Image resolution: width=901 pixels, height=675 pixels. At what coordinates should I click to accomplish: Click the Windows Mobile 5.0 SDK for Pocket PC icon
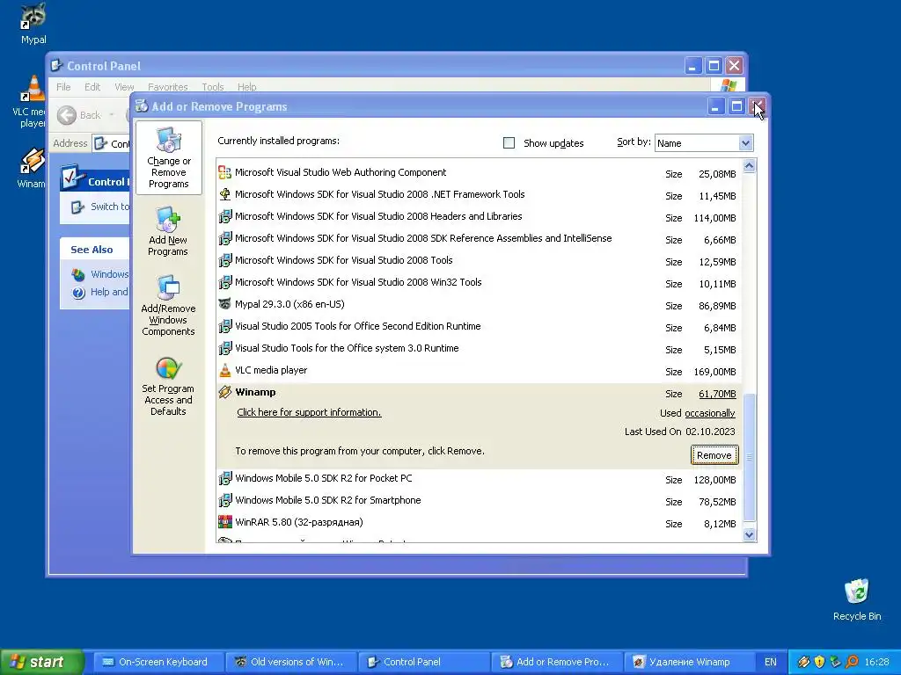pyautogui.click(x=224, y=478)
